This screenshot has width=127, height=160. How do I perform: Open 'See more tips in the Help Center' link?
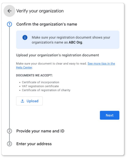[101, 64]
